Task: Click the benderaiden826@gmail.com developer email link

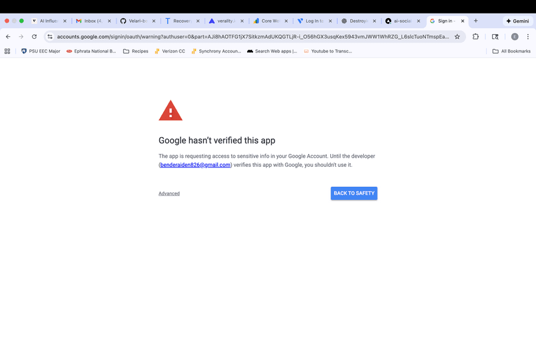Action: pyautogui.click(x=195, y=165)
